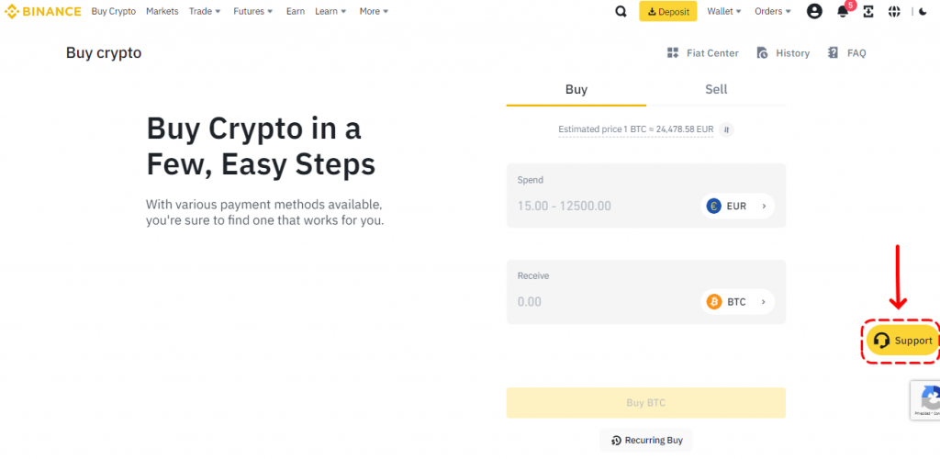The width and height of the screenshot is (940, 459).
Task: Toggle the estimated price swap button
Action: coord(726,129)
